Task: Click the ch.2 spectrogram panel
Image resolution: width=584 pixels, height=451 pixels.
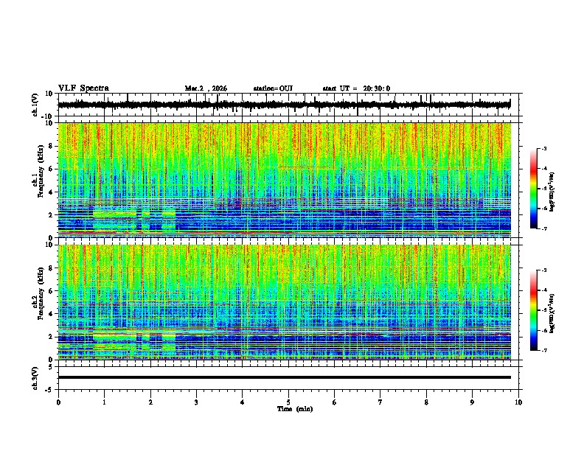Action: pos(285,302)
